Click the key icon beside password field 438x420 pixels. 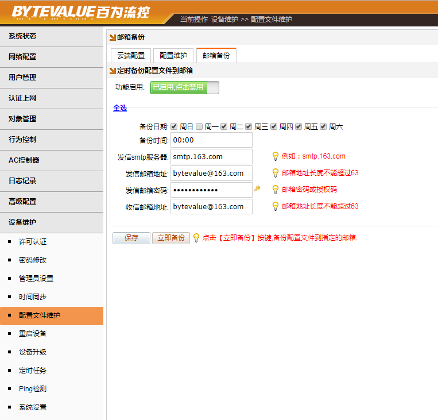click(x=257, y=189)
